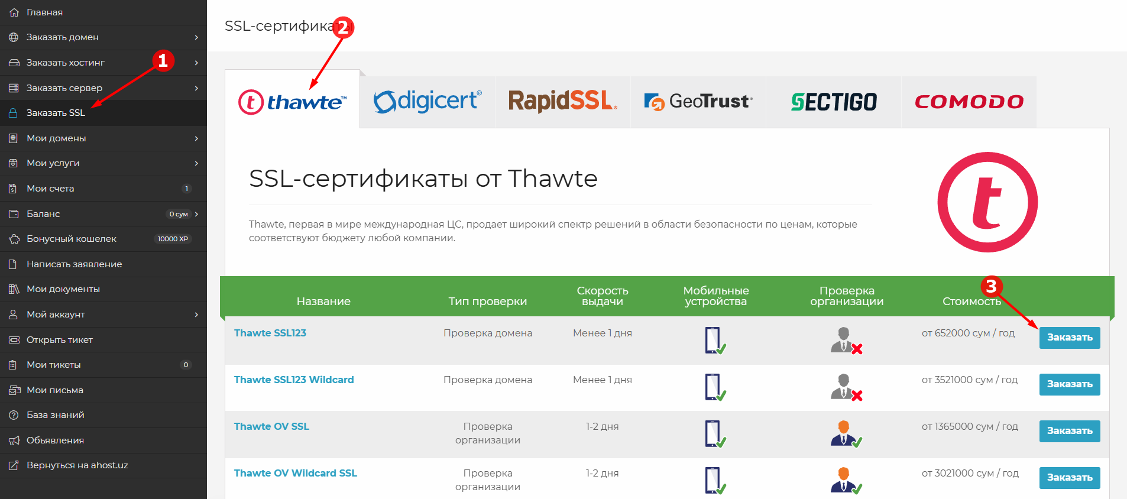
Task: Click the piggy bank icon for Бонусный кошелек
Action: point(14,239)
